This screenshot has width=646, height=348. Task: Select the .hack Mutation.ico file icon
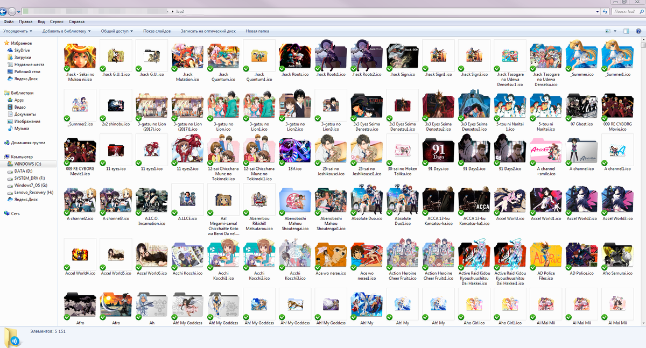click(187, 55)
